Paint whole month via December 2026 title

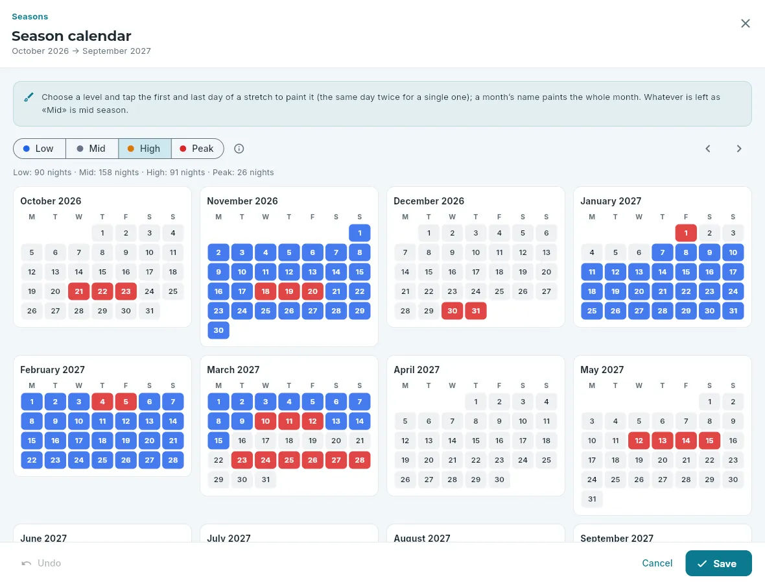click(429, 201)
